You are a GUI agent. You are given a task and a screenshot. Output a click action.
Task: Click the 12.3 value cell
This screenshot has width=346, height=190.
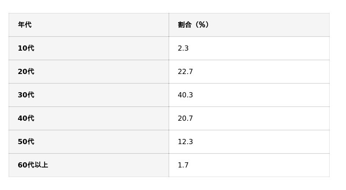185,142
